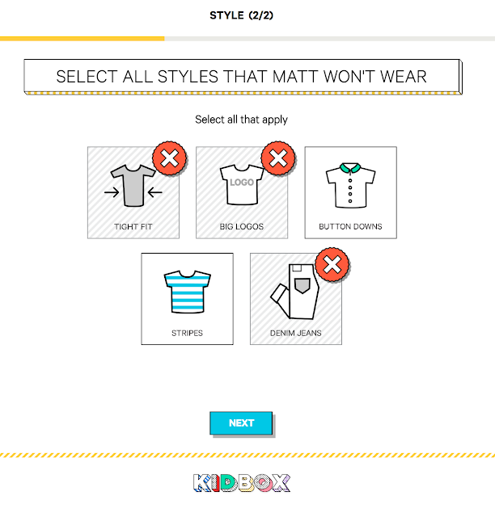
Task: Select the button down shirt icon
Action: (x=350, y=187)
